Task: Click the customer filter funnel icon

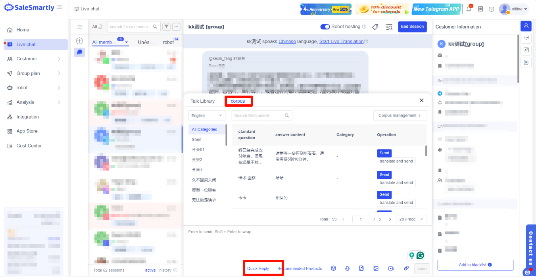Action: (x=167, y=27)
